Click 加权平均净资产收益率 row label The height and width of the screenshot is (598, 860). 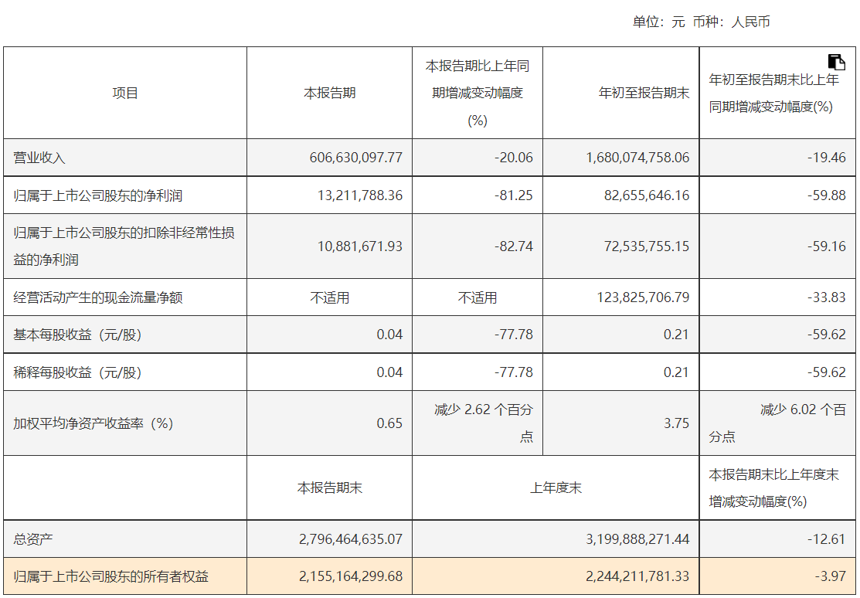point(93,423)
